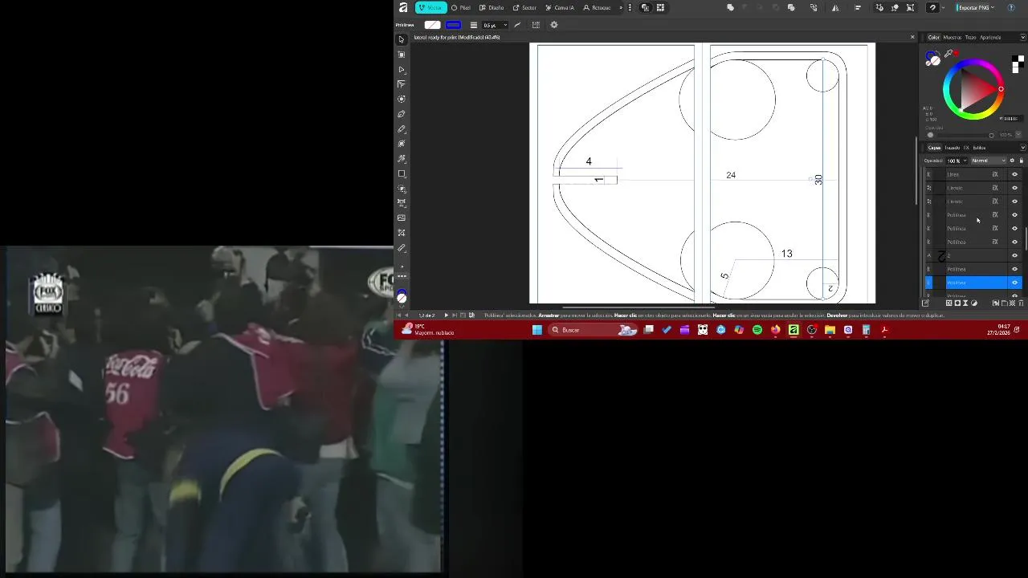Toggle the snapping magnet button
Viewport: 1028px width, 578px height.
[x=932, y=7]
